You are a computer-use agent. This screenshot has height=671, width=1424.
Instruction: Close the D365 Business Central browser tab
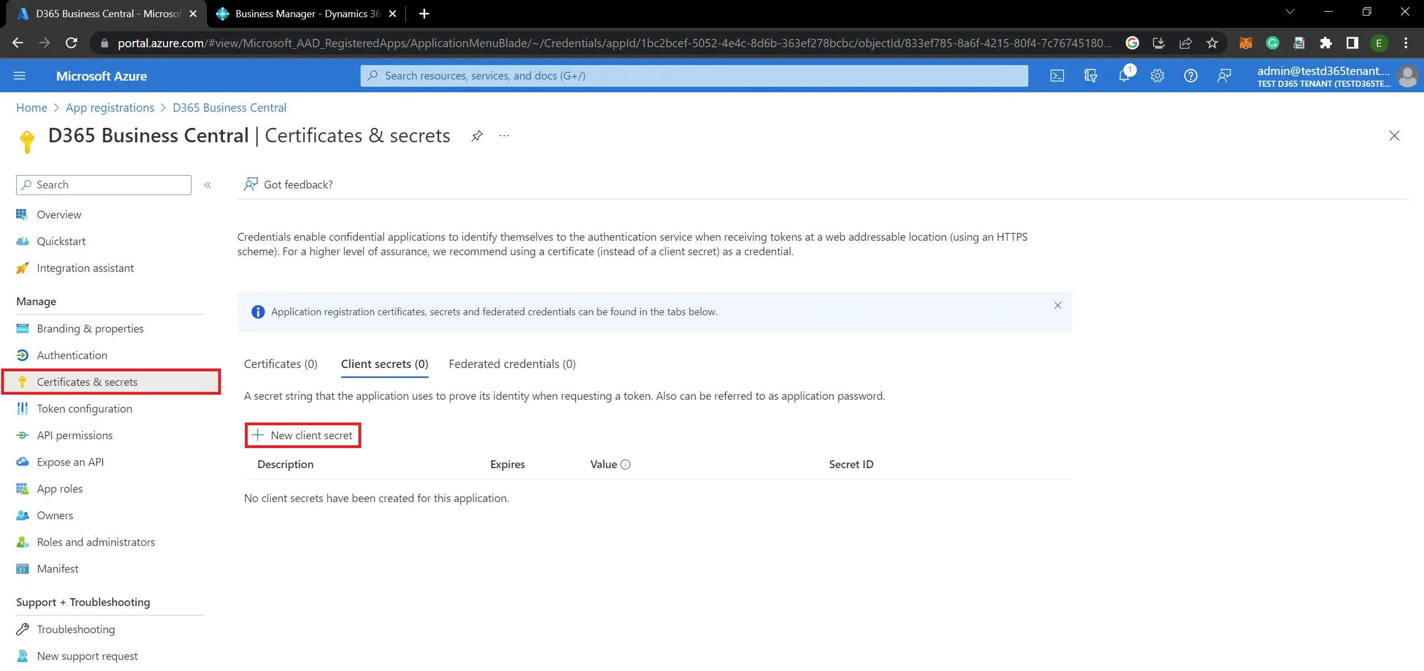pos(193,13)
